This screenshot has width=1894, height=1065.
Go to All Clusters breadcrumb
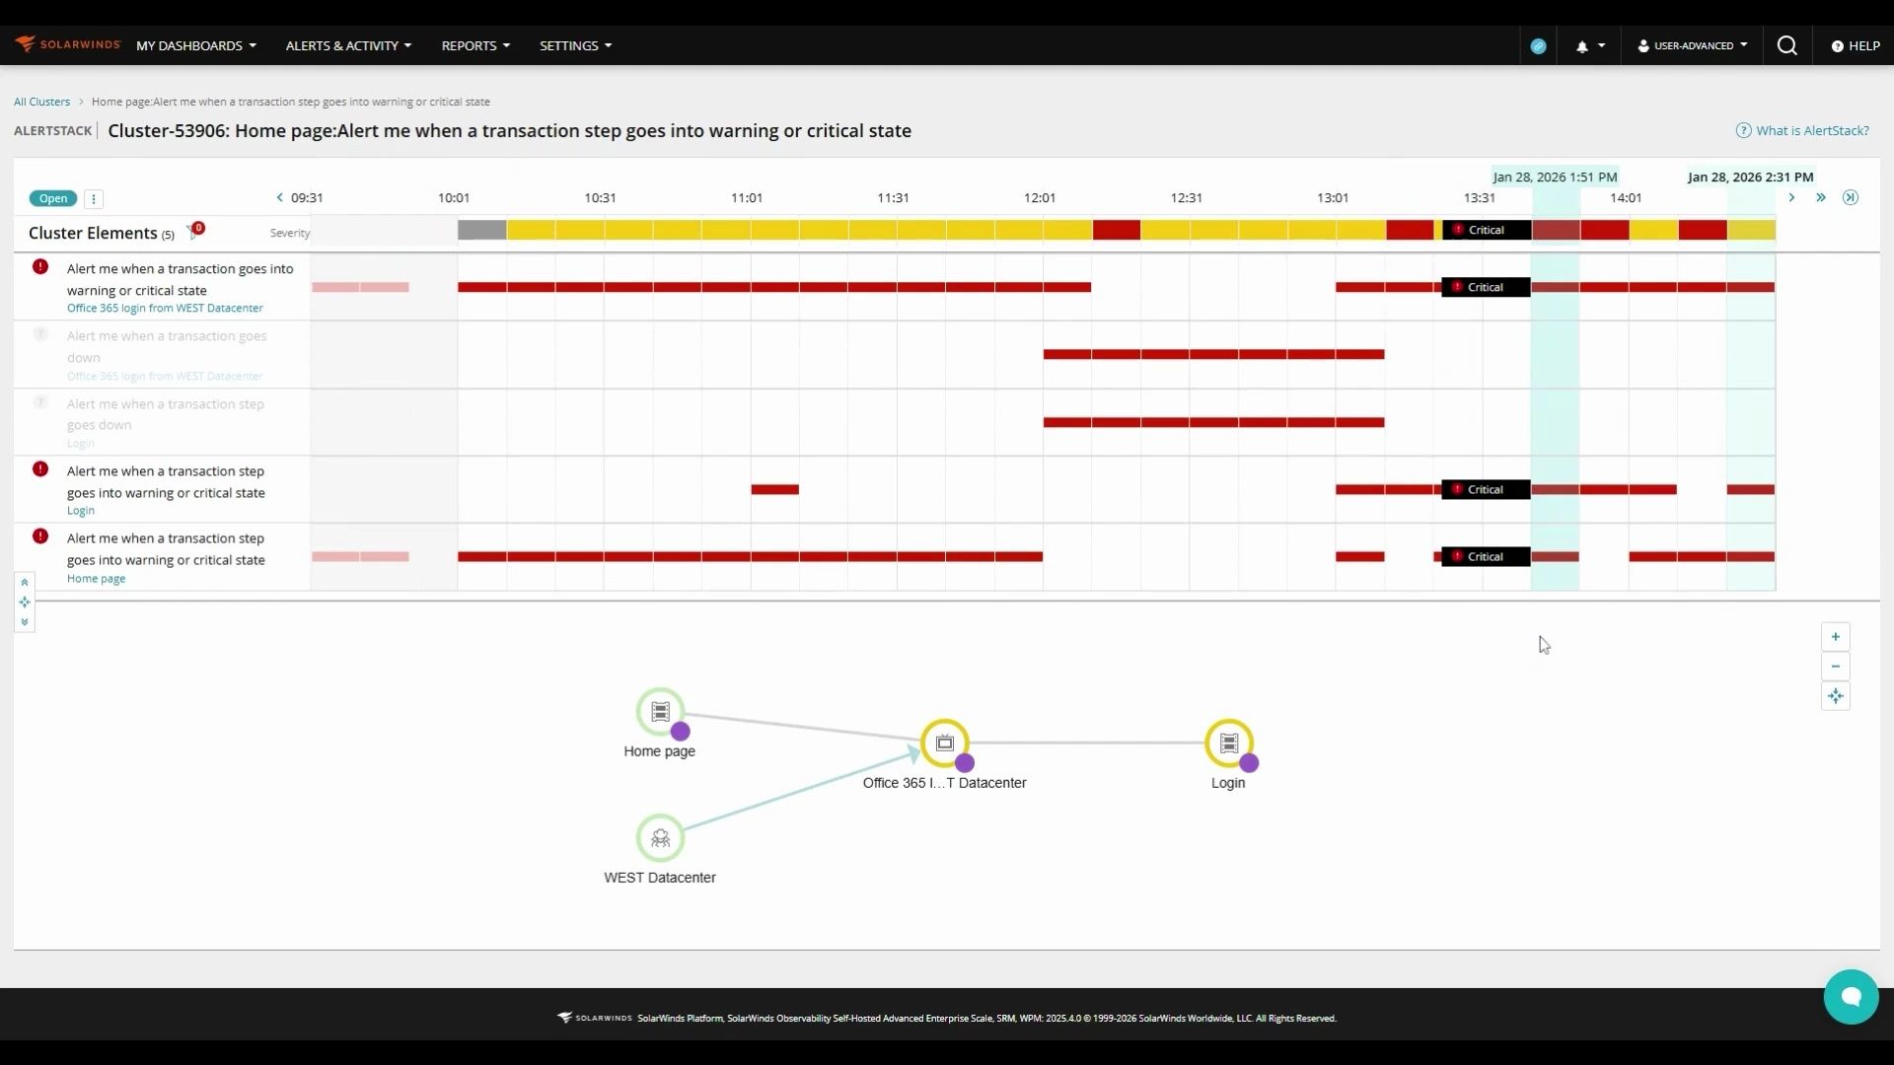pos(42,102)
